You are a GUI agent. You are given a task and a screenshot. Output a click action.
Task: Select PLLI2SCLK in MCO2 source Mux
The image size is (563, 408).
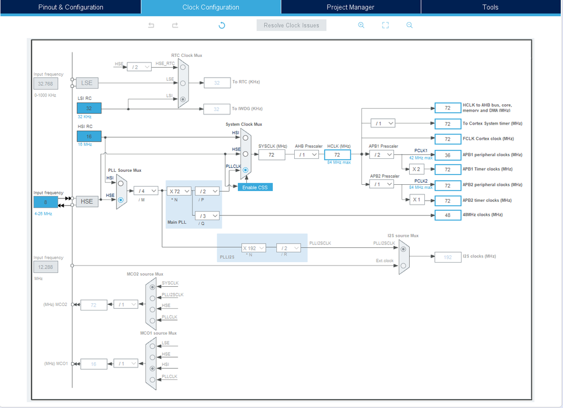tap(153, 299)
